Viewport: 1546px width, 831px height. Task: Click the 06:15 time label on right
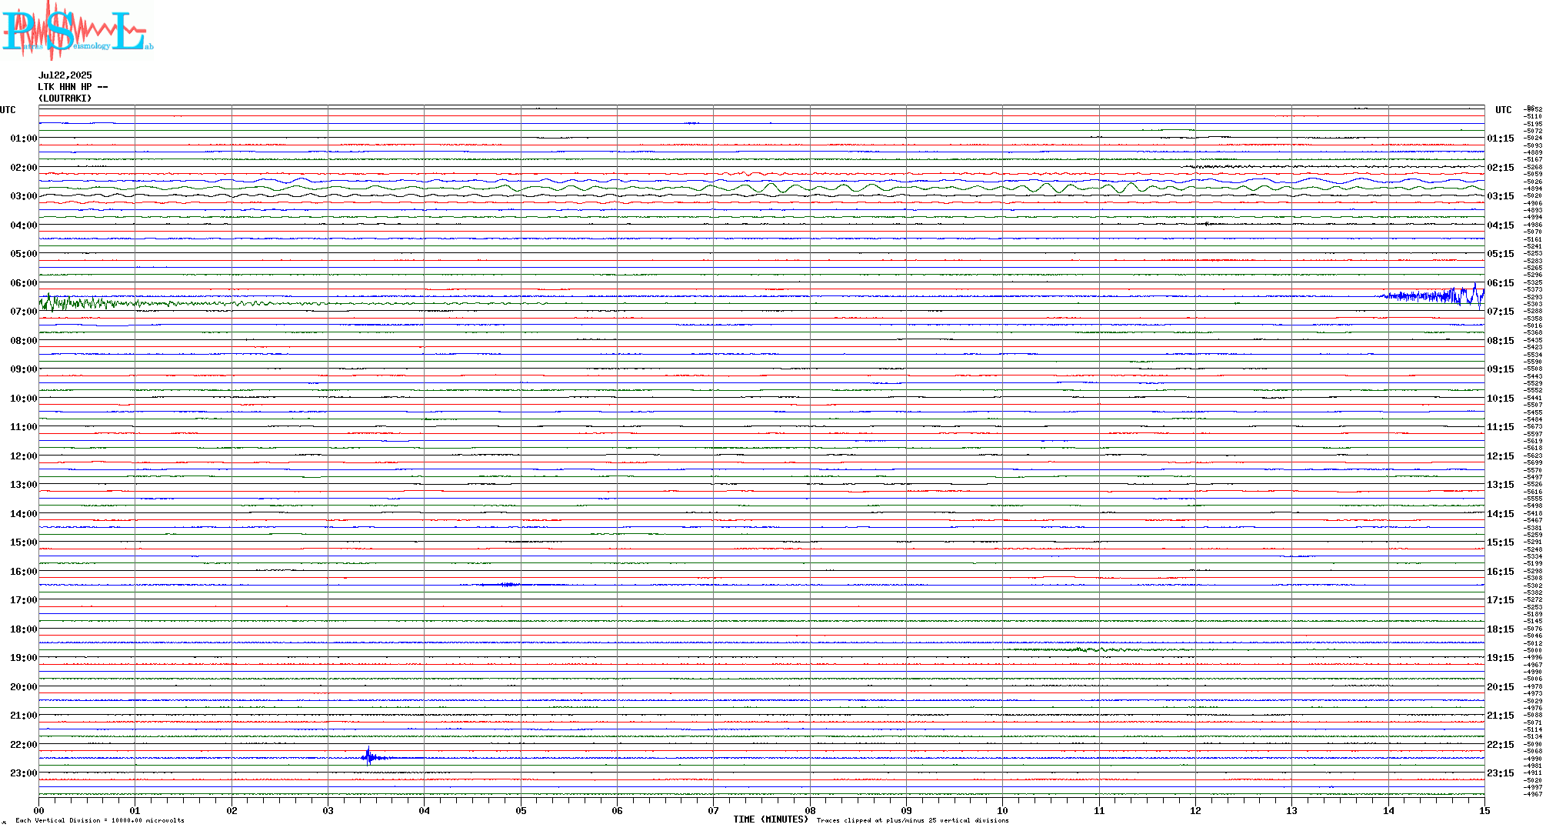coord(1501,283)
